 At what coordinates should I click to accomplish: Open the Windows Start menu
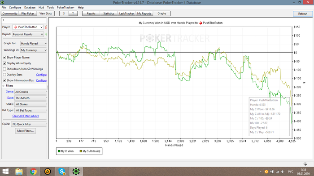coord(5,172)
